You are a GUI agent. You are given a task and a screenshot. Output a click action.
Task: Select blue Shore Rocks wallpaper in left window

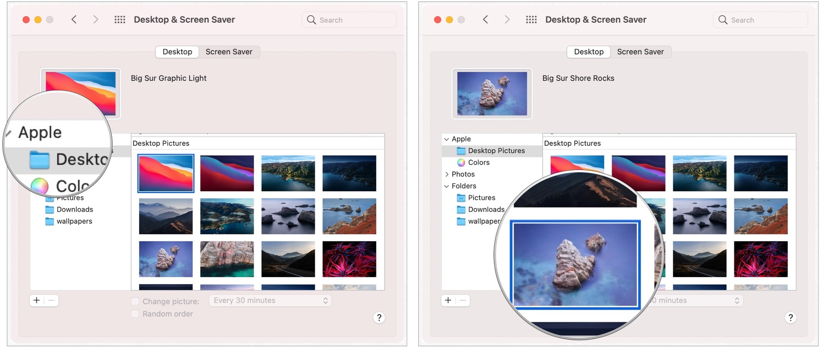[166, 259]
